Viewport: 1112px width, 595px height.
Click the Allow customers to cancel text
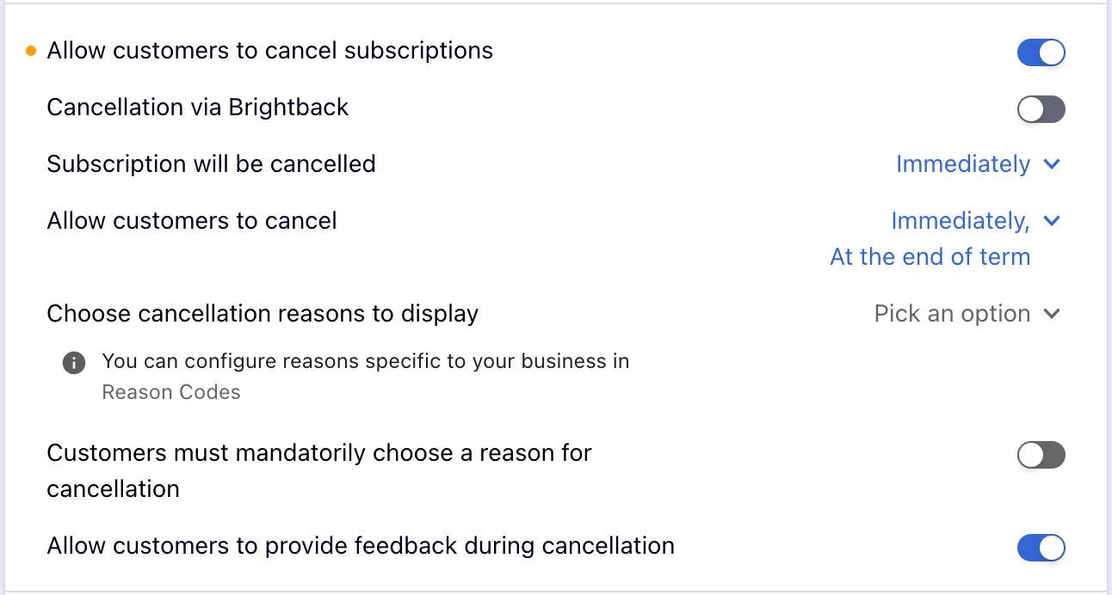(x=191, y=220)
